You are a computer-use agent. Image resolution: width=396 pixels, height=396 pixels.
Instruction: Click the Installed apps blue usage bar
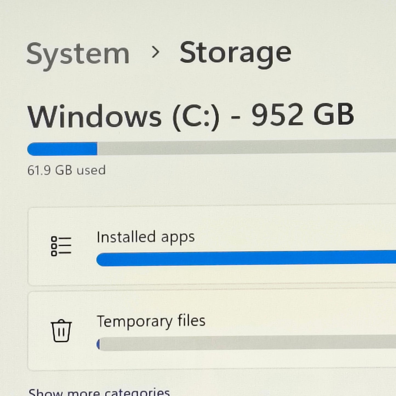tap(247, 258)
